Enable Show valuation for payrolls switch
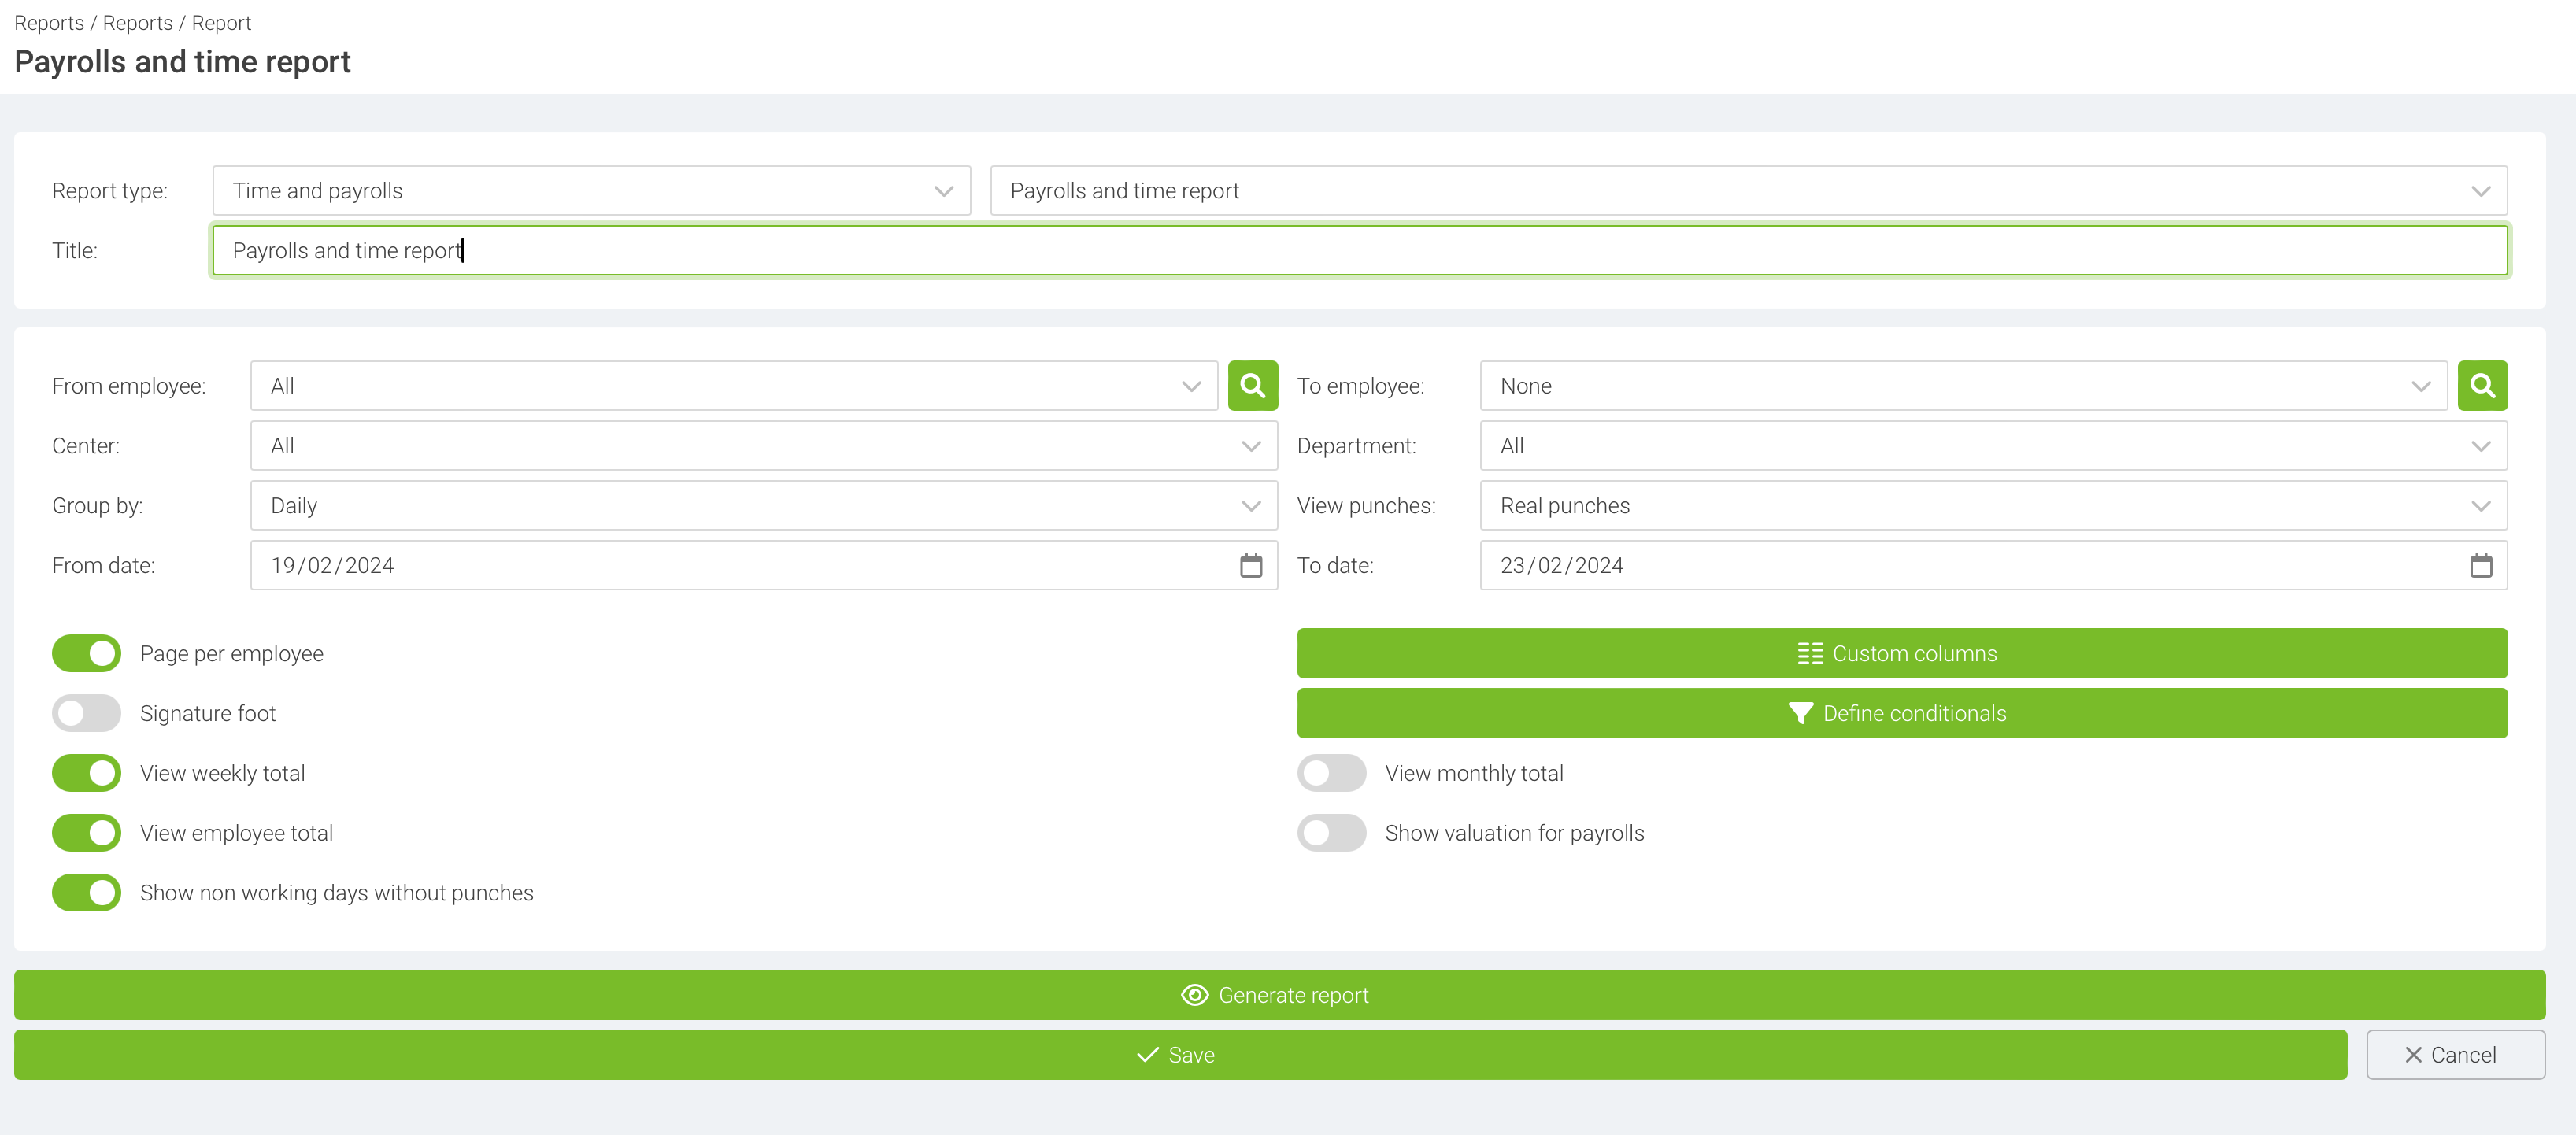This screenshot has width=2576, height=1135. click(x=1331, y=834)
